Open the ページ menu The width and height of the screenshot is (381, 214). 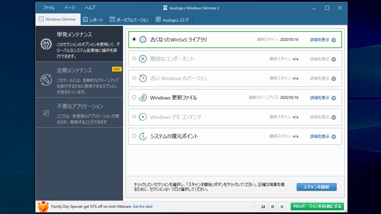pos(70,8)
